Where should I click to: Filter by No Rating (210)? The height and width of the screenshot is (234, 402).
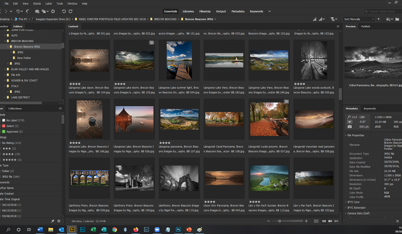tap(12, 143)
